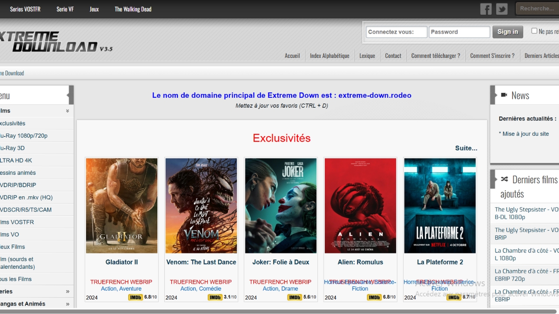
Task: Click the camera icon beside News
Action: point(504,95)
